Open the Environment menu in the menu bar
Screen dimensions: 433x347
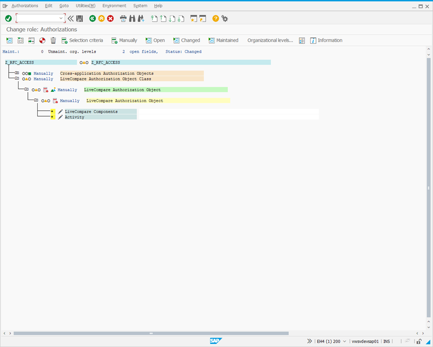click(114, 5)
